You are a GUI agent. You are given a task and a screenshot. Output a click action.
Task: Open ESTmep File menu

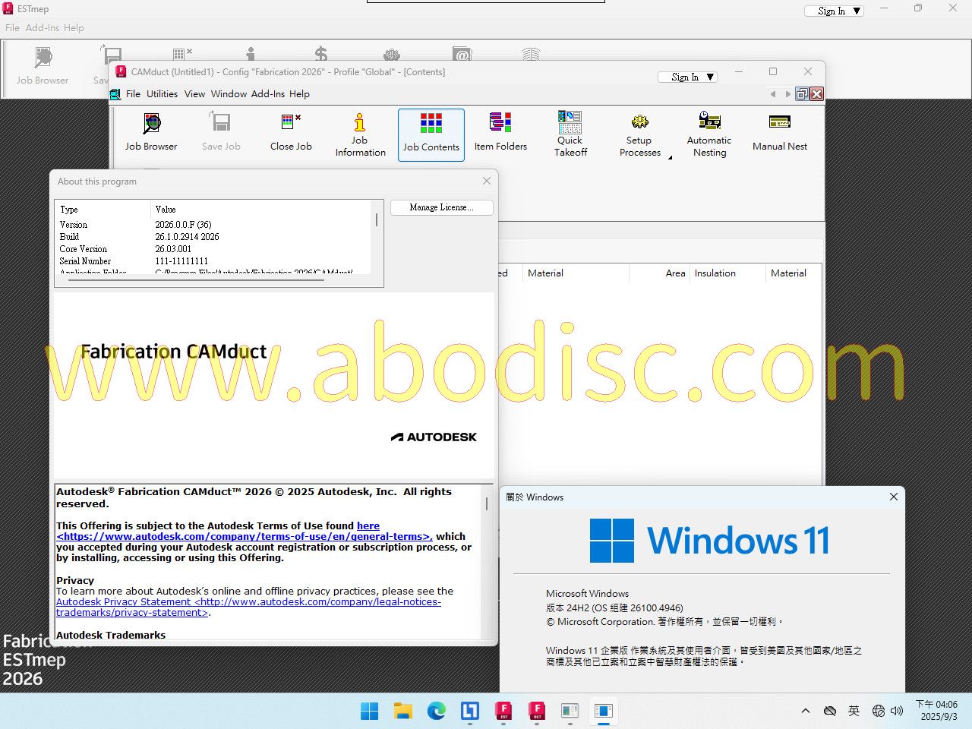(x=12, y=28)
